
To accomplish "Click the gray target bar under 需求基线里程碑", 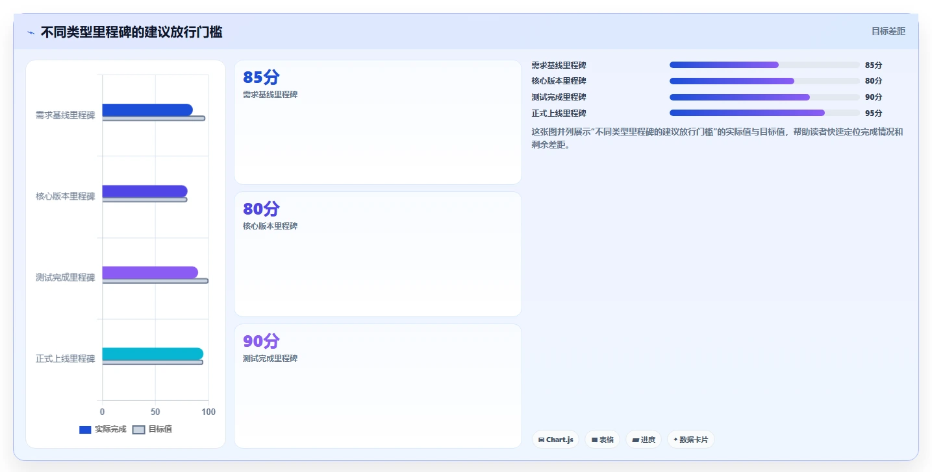I will pos(154,118).
